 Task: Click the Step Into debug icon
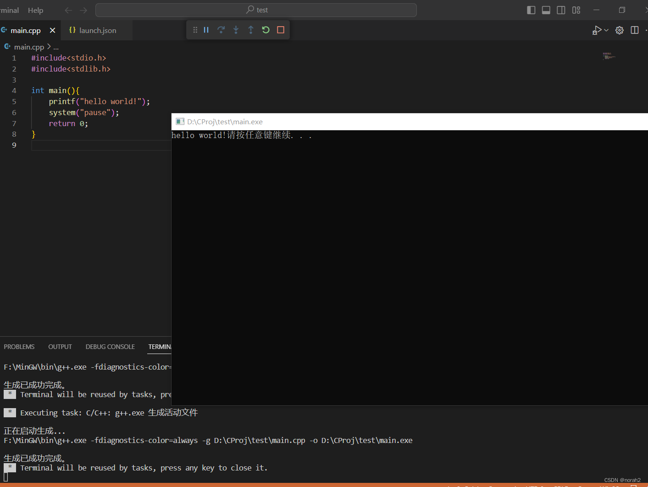tap(236, 30)
